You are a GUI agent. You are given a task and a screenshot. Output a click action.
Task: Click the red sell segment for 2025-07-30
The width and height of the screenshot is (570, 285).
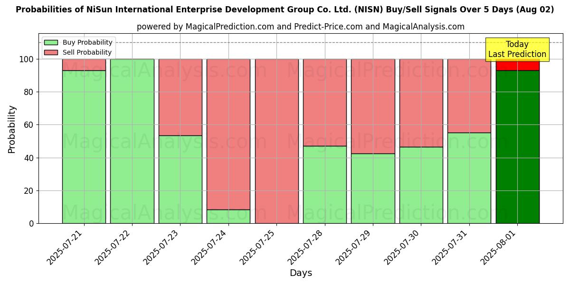[421, 103]
